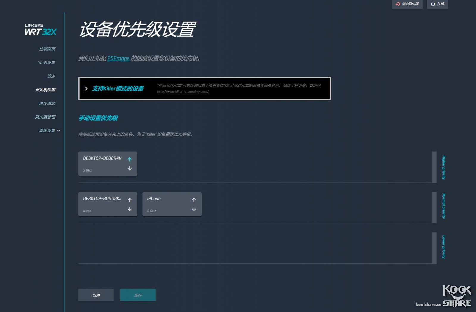Click the 重启路由器 restart icon
Screen dimensions: 476x312
(x=397, y=4)
